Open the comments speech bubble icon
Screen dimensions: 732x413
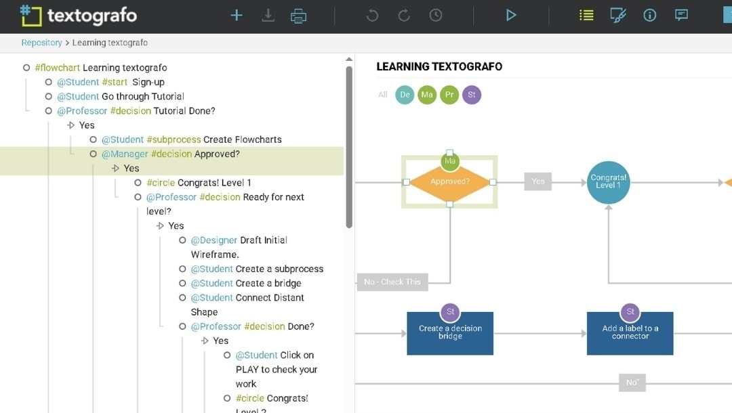[682, 16]
